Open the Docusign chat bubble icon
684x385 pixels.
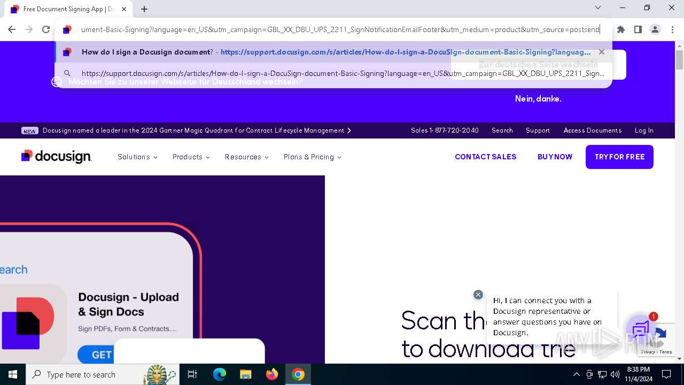(x=640, y=329)
